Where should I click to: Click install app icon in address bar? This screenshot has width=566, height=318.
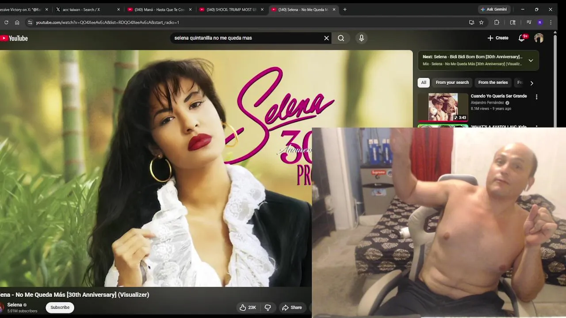[471, 22]
